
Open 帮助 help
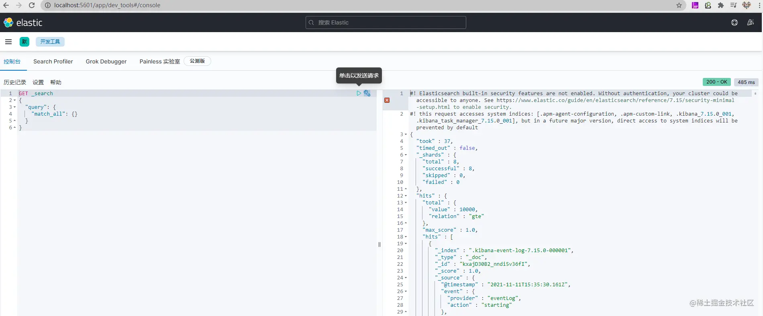(x=56, y=82)
